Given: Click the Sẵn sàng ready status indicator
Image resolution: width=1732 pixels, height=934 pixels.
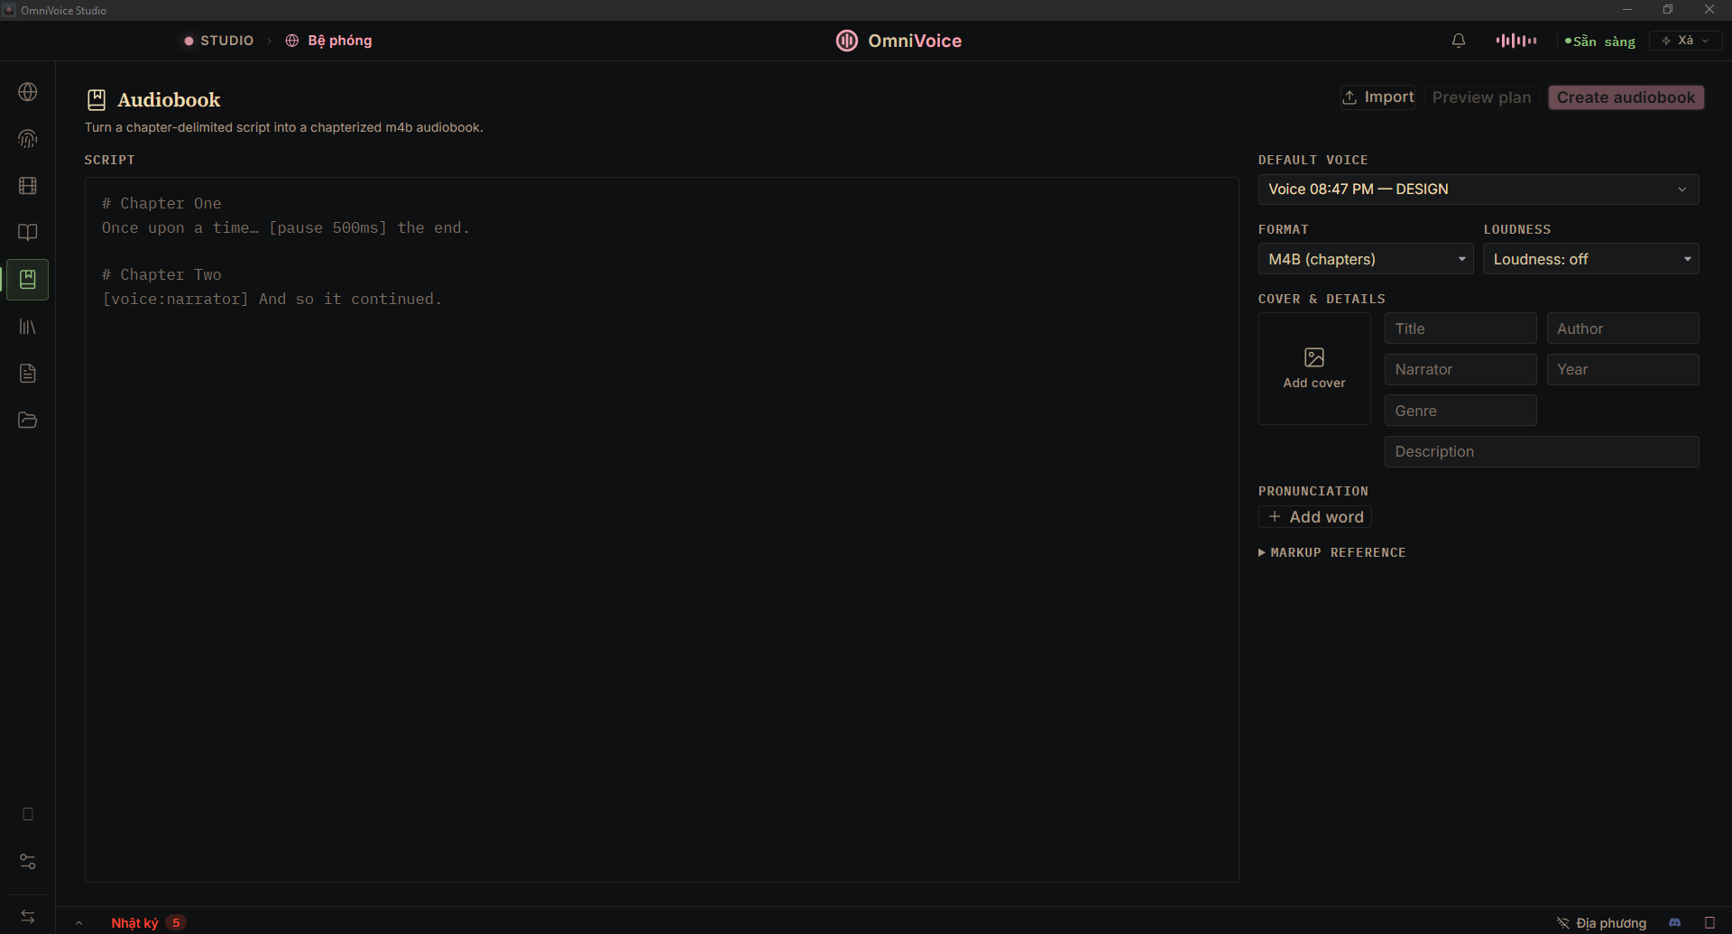Looking at the screenshot, I should tap(1600, 41).
